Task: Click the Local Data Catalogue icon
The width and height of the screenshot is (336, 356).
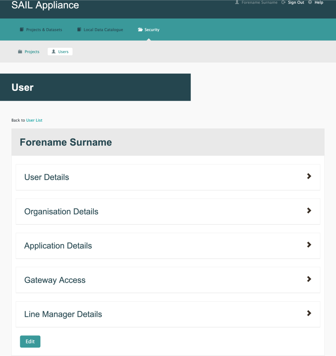Action: 79,29
